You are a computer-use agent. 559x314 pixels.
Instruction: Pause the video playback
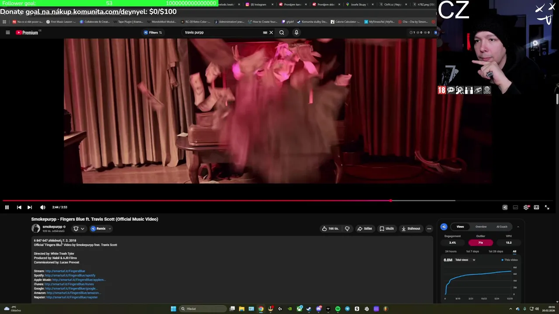point(7,207)
